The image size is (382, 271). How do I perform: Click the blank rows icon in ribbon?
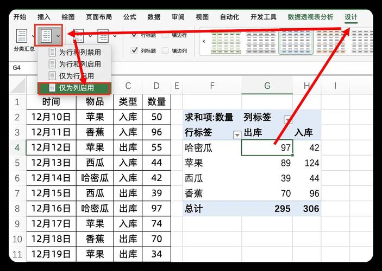pyautogui.click(x=103, y=36)
